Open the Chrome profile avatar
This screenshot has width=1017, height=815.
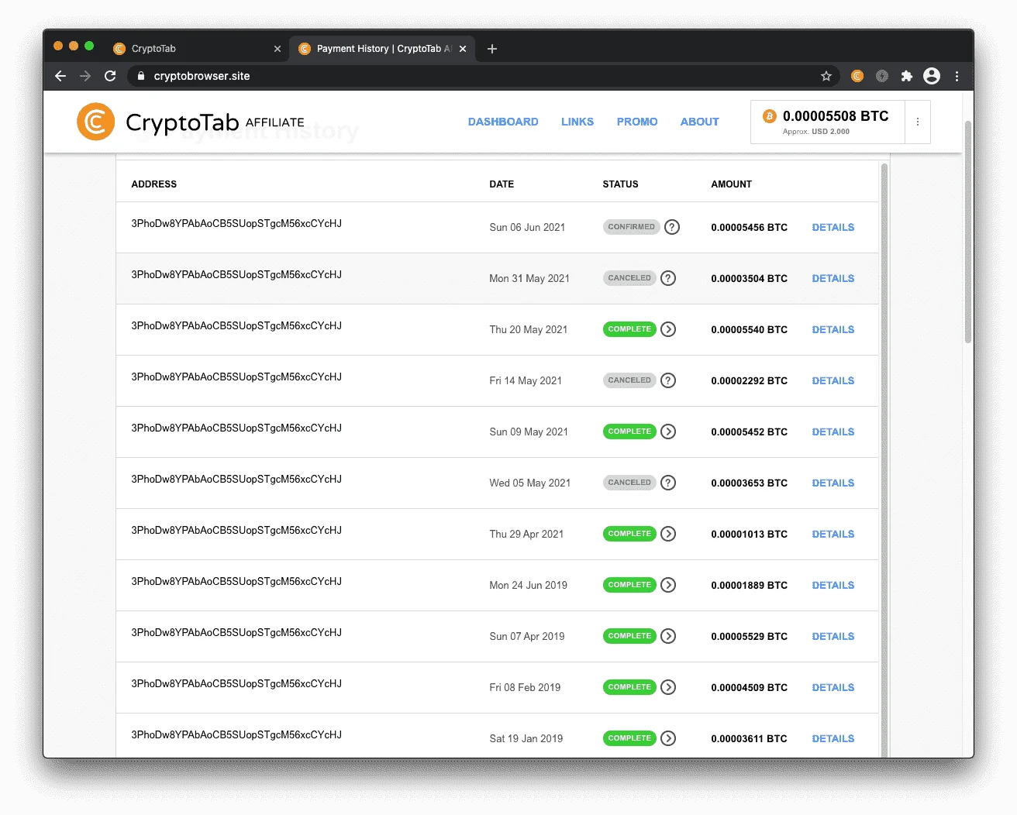(x=932, y=76)
